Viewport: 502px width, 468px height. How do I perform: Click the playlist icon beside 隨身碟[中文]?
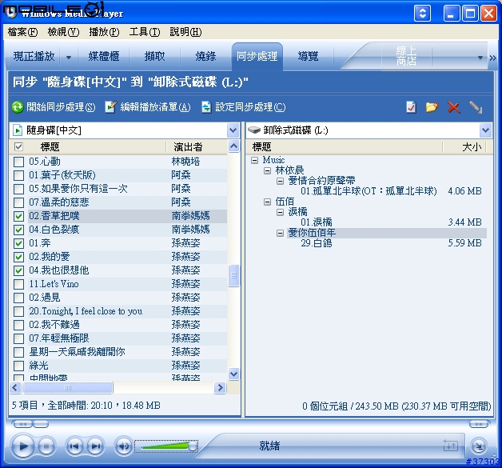point(18,130)
